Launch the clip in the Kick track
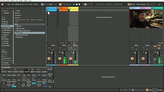 point(47,10)
